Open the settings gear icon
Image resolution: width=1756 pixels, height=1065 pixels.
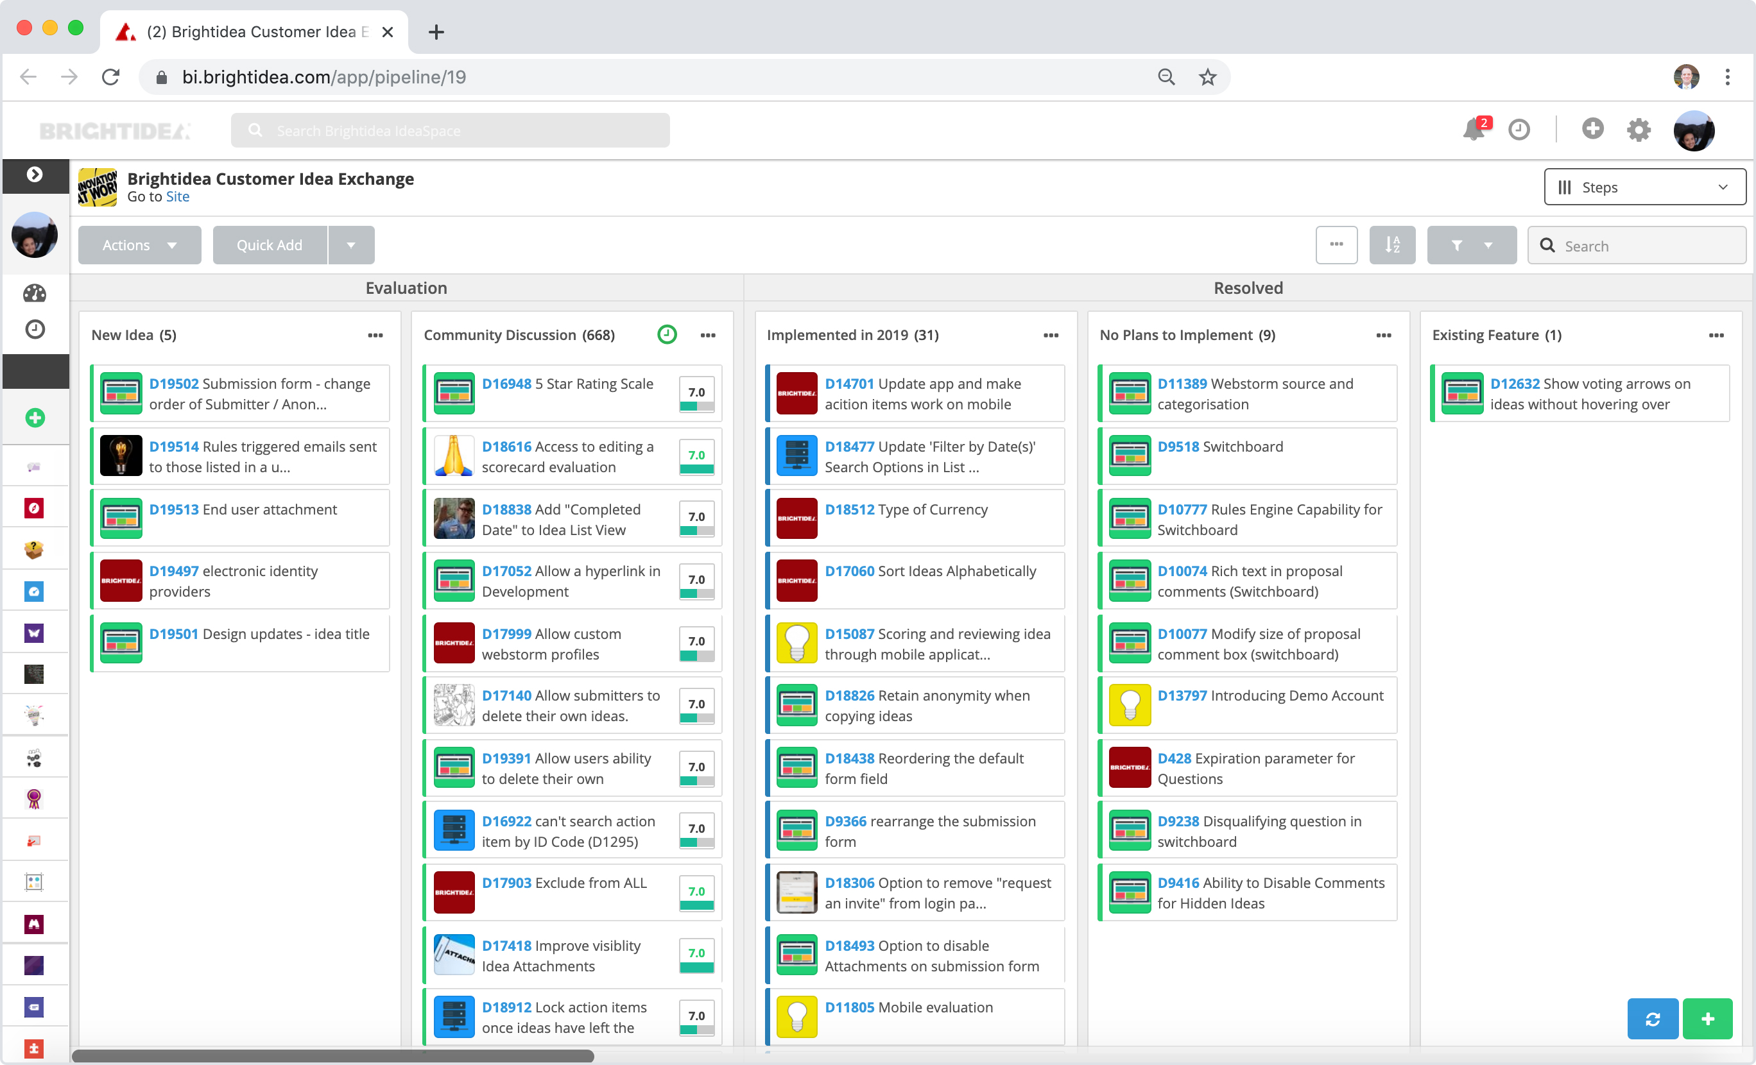1639,130
